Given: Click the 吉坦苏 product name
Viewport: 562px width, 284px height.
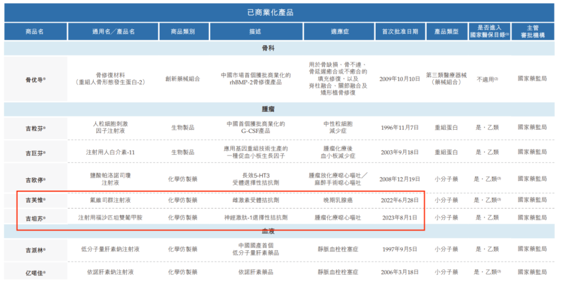Looking at the screenshot, I should [35, 218].
